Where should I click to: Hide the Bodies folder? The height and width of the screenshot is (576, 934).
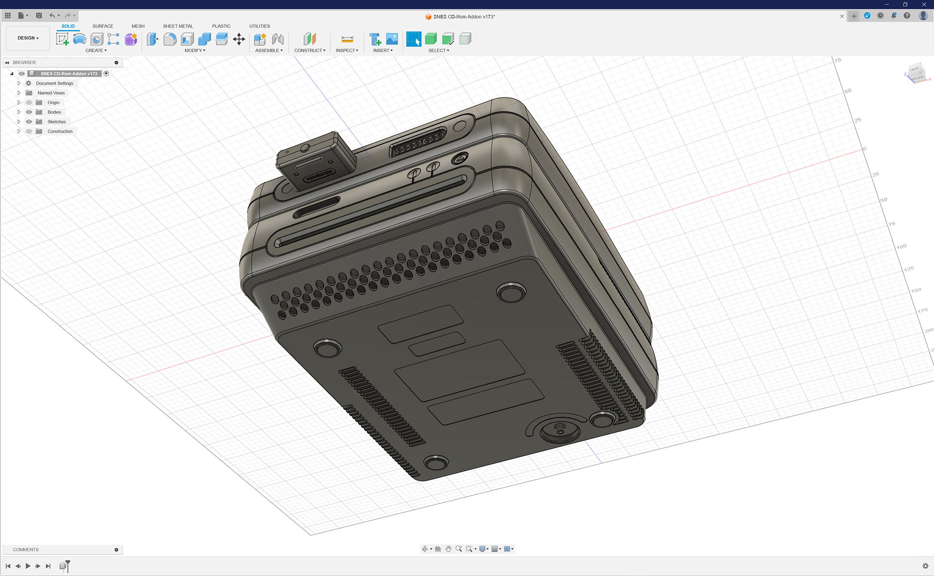click(29, 112)
